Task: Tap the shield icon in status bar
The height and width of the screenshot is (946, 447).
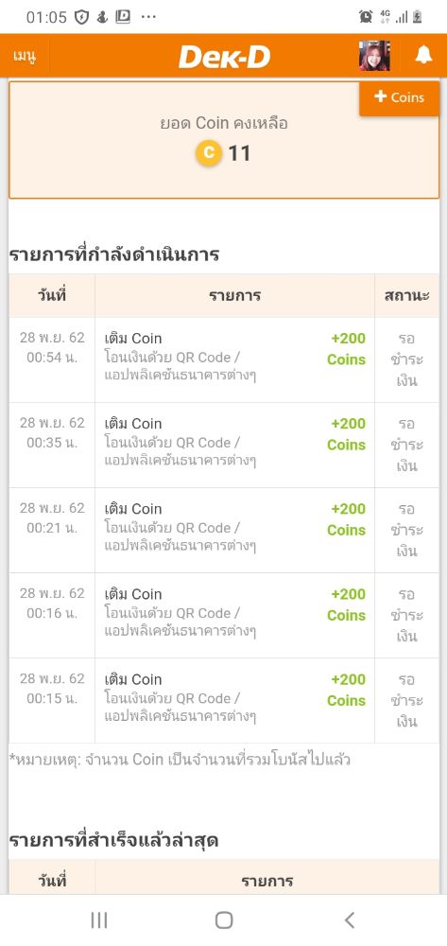Action: (x=81, y=17)
